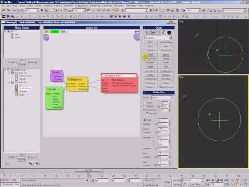Click Speed value field

point(163,129)
